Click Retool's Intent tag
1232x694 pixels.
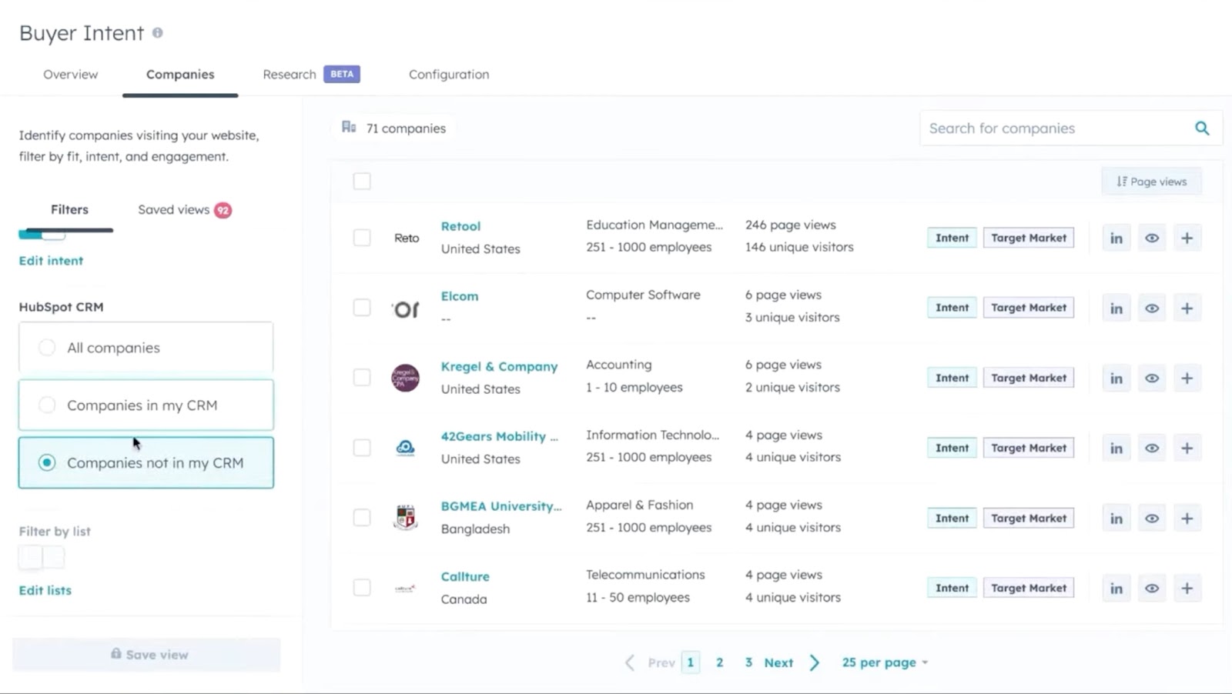[x=952, y=238]
